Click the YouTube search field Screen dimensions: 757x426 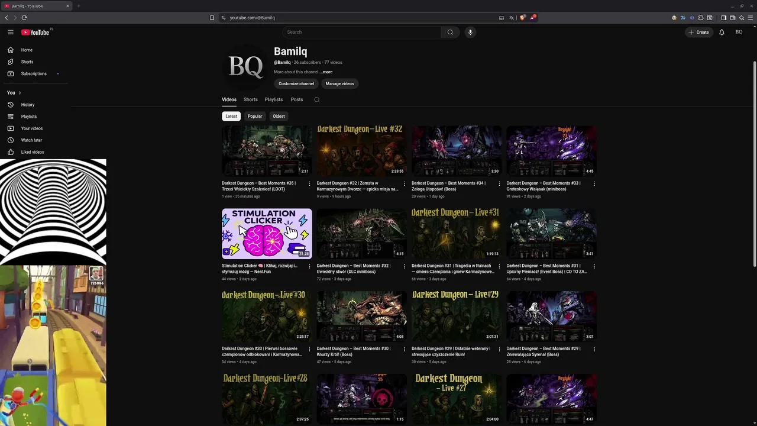[361, 32]
